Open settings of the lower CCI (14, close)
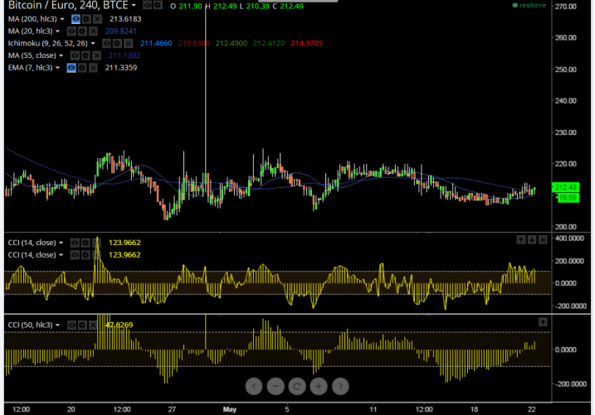 [x=85, y=255]
